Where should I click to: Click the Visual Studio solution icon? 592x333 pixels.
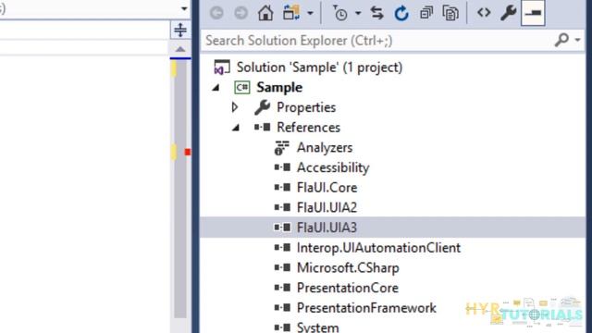click(222, 68)
